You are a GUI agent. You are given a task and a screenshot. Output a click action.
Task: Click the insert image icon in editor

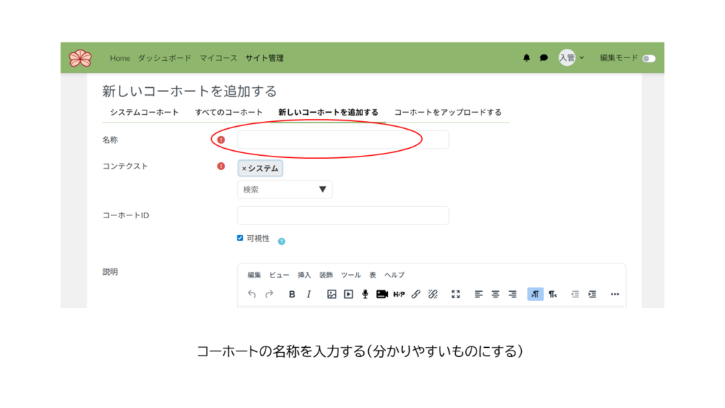coord(331,294)
